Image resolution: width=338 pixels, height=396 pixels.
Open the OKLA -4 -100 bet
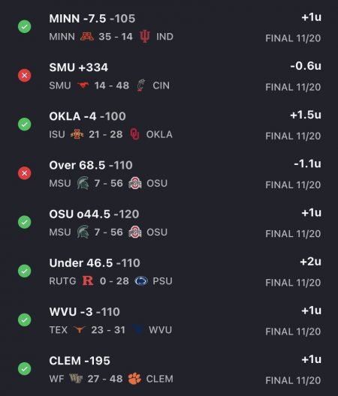click(169, 124)
